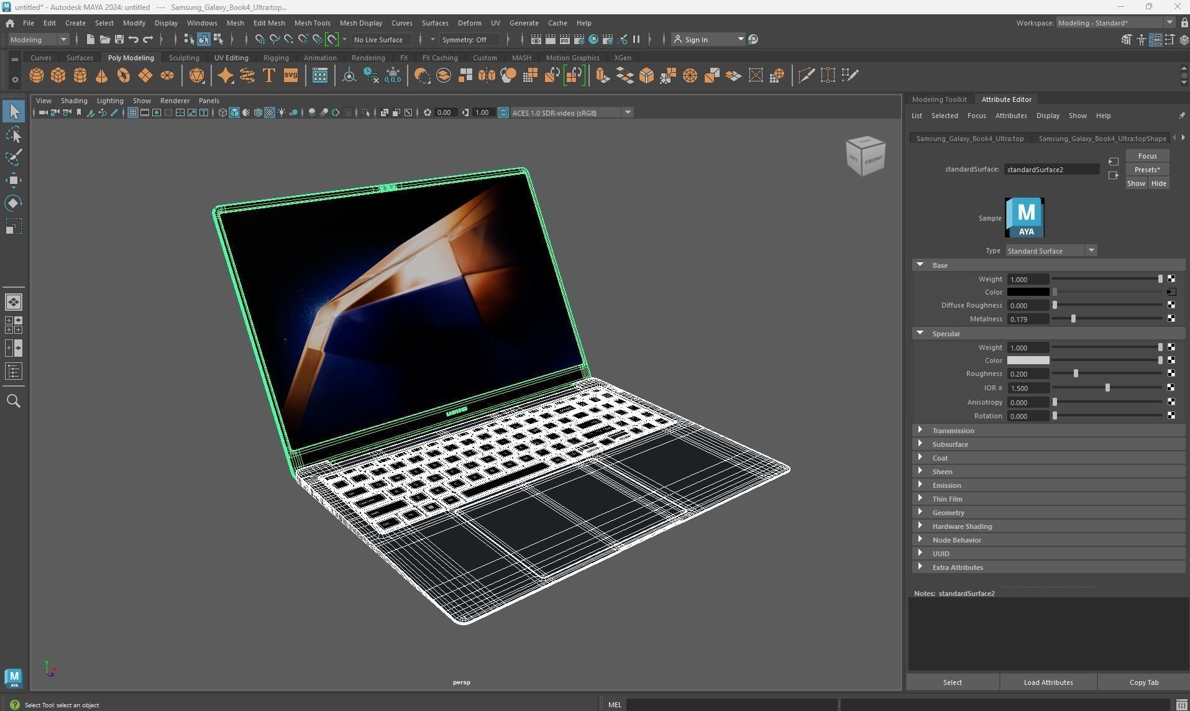Create a Polygon Cylinder from shelf

80,76
